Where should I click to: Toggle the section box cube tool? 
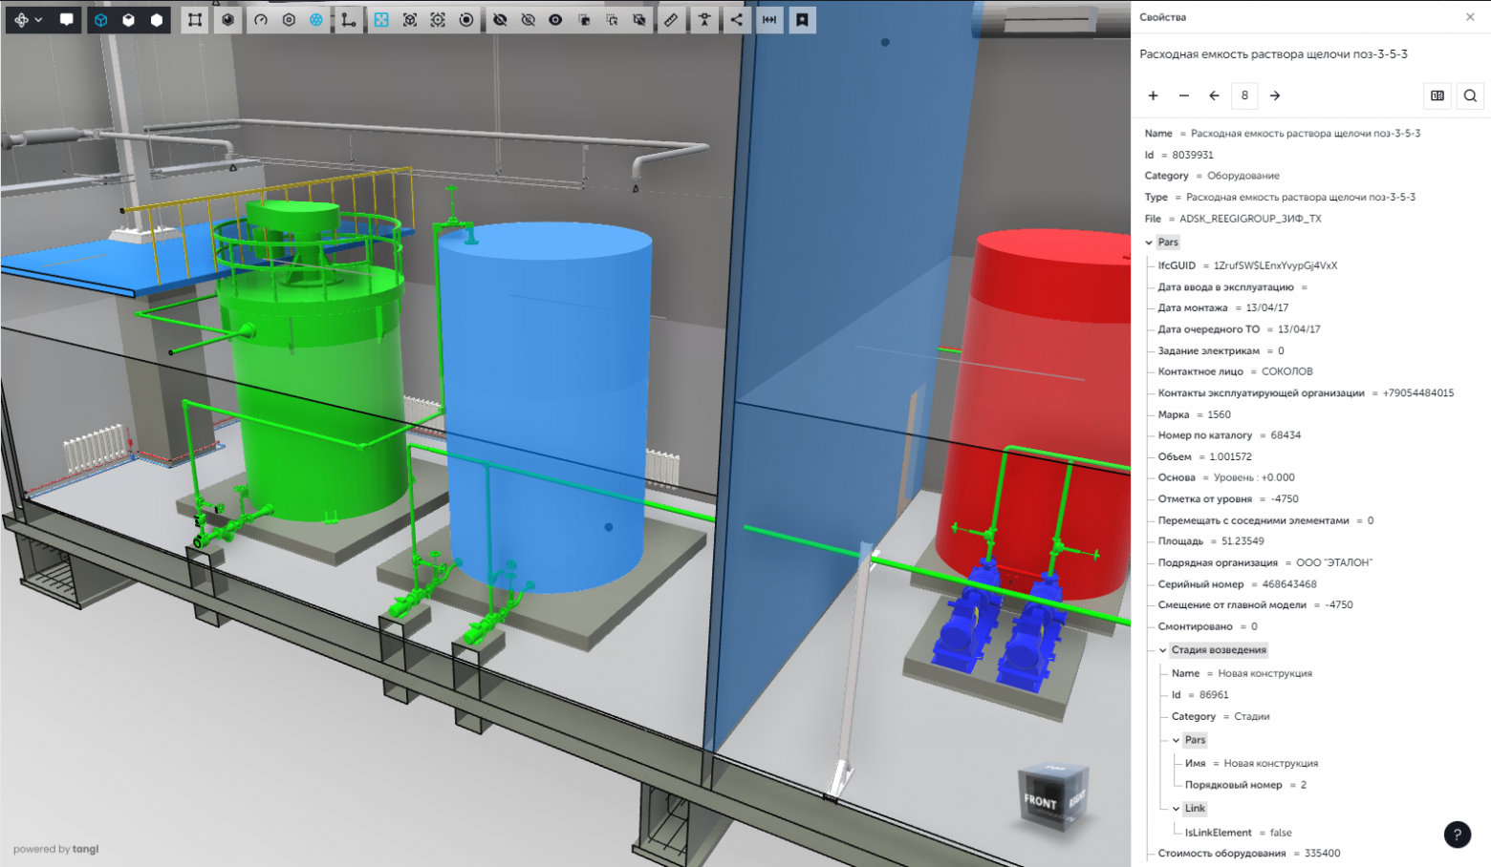[x=227, y=19]
